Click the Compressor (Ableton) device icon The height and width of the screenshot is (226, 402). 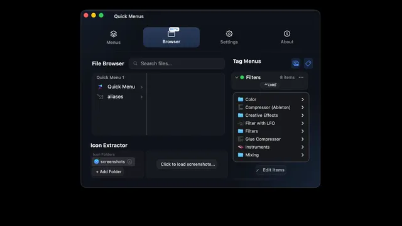241,107
